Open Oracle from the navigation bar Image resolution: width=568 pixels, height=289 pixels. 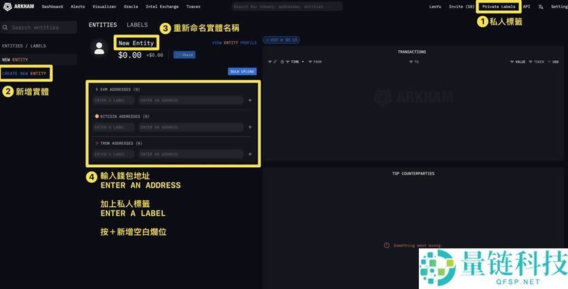[131, 7]
